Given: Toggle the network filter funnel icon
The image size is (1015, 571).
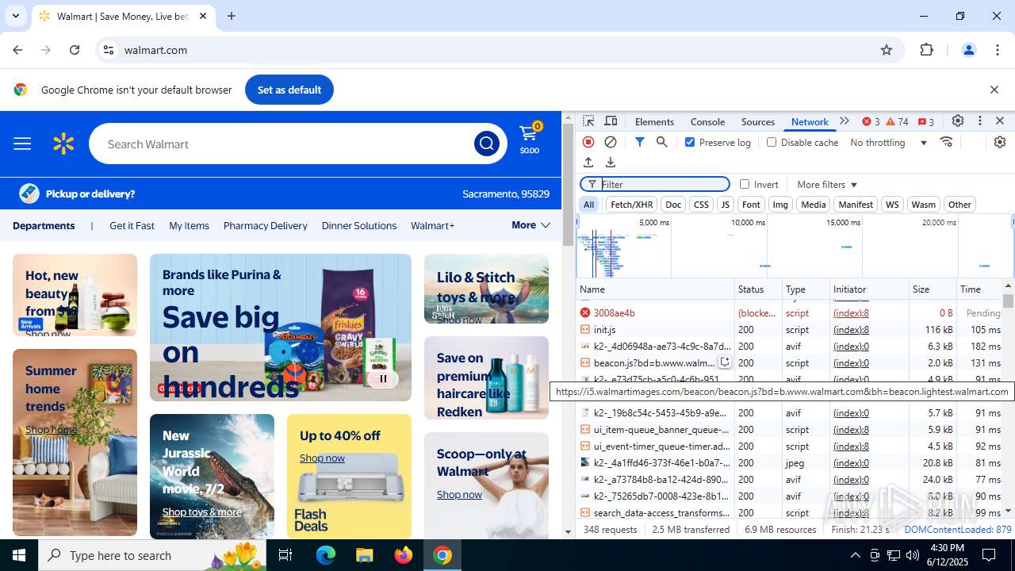Looking at the screenshot, I should 639,142.
